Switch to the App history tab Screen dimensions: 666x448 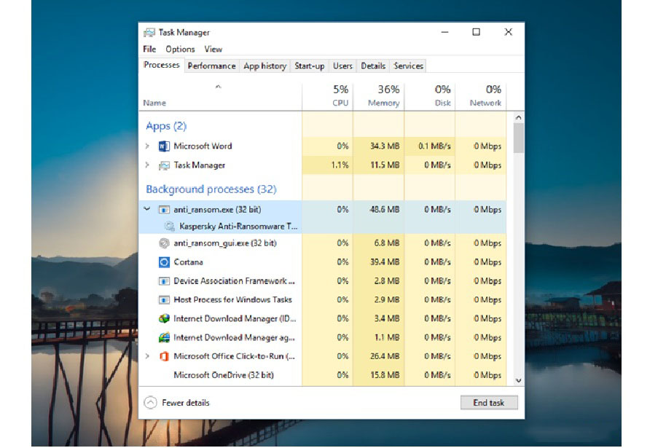point(265,66)
